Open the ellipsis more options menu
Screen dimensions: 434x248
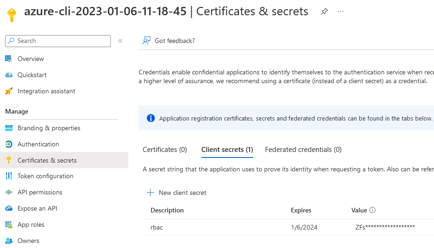pos(341,12)
